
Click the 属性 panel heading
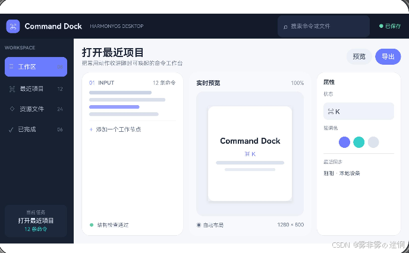pos(329,82)
